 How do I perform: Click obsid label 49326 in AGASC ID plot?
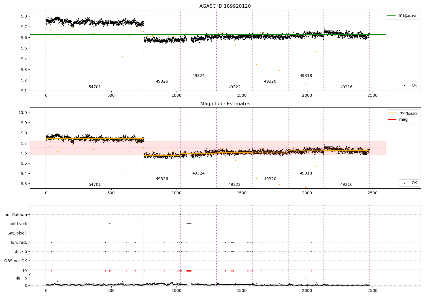pyautogui.click(x=162, y=81)
